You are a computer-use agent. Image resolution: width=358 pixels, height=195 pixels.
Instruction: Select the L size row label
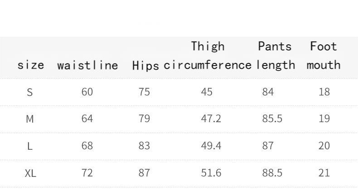pos(30,146)
